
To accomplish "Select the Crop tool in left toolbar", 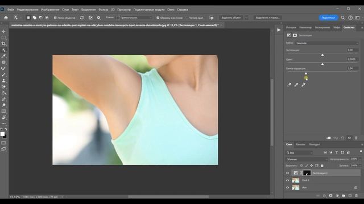I will click(x=3, y=44).
